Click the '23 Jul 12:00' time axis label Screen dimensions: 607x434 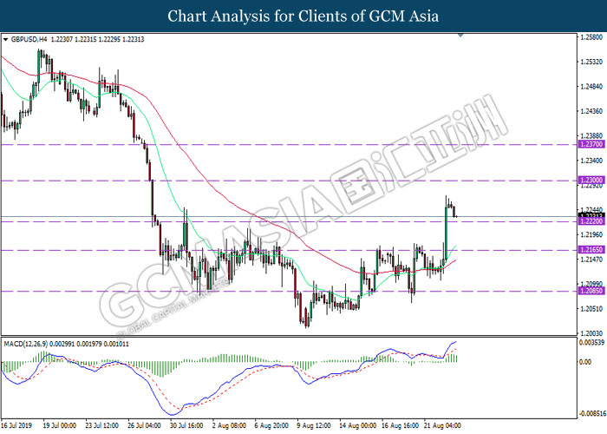point(101,425)
